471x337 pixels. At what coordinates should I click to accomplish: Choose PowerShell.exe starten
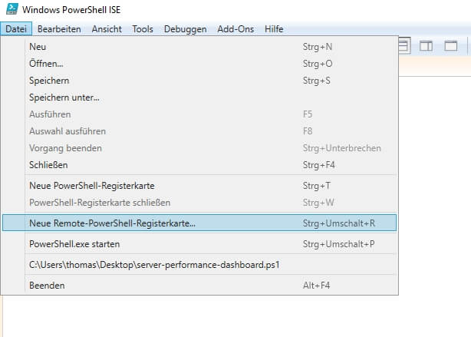199,244
